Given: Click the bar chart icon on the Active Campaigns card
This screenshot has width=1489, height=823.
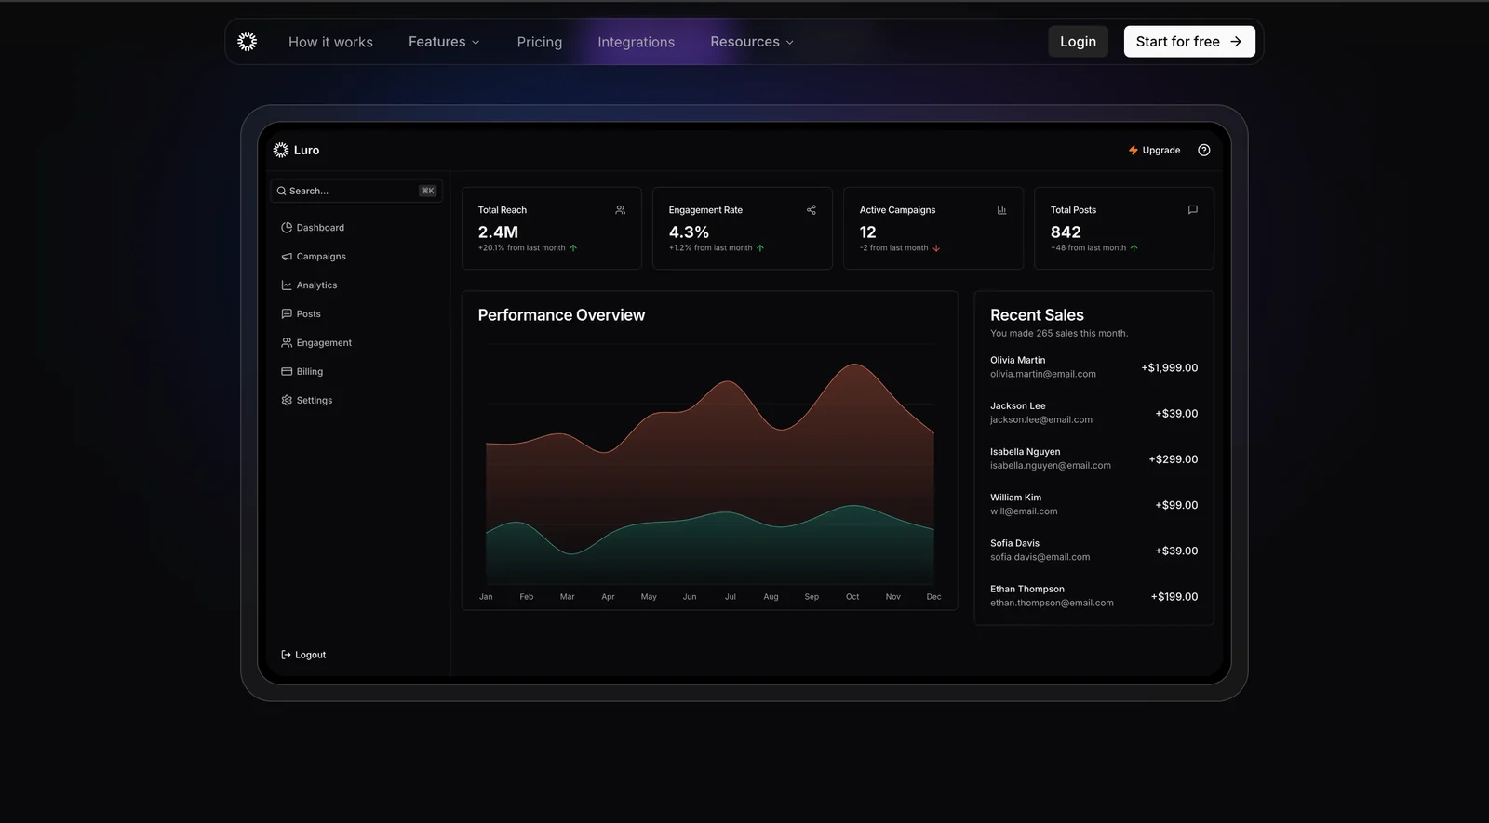Looking at the screenshot, I should click(1002, 210).
